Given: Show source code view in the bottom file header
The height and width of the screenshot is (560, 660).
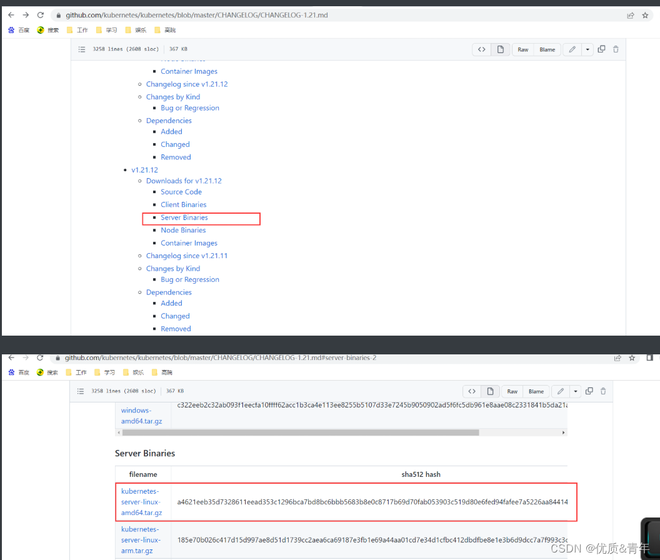Looking at the screenshot, I should click(472, 391).
